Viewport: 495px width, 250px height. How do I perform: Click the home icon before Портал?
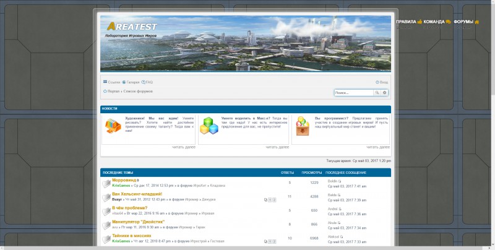coord(105,91)
